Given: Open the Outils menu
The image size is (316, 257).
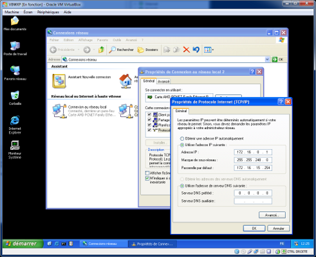Looking at the screenshot, I should tap(117, 40).
